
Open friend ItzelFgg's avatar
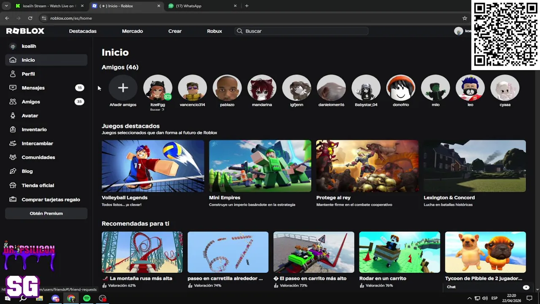(x=158, y=88)
